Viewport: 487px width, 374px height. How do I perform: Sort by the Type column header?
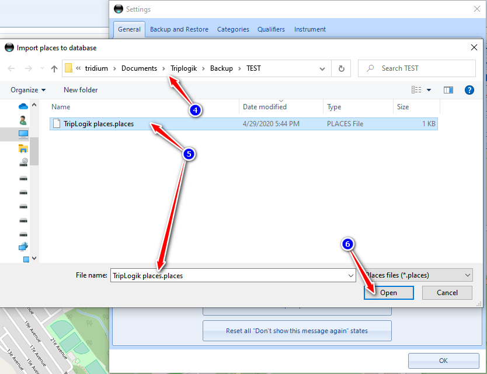[359, 107]
